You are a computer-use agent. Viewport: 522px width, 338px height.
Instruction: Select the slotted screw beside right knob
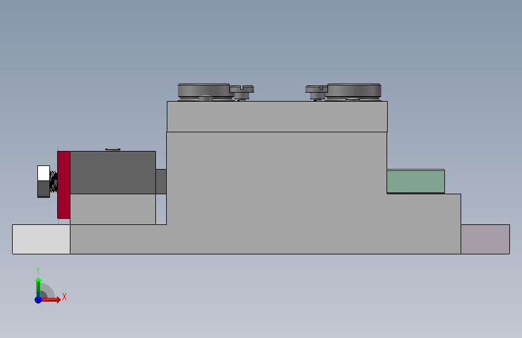[x=317, y=93]
